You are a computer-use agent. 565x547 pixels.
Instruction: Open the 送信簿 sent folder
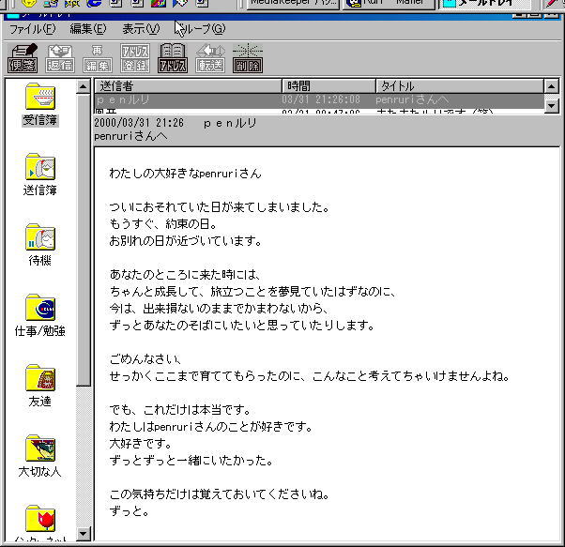[39, 175]
